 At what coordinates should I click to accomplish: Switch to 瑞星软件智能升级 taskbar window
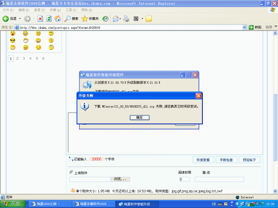point(137,204)
